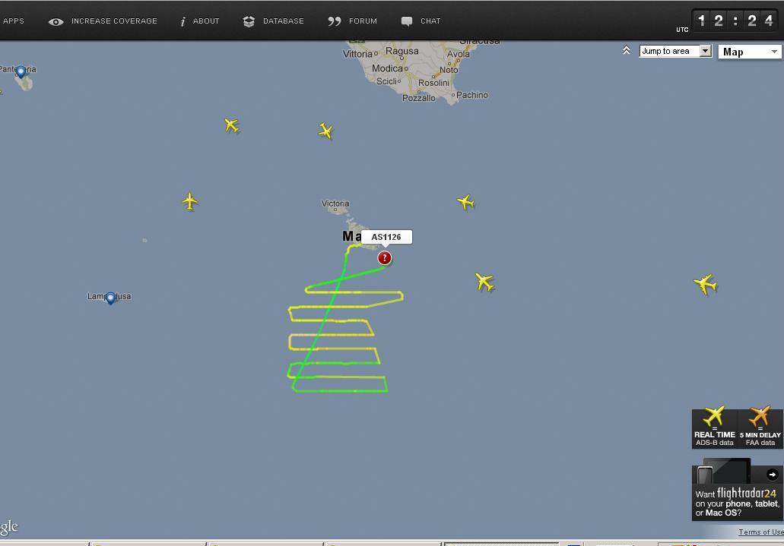This screenshot has height=546, width=784.
Task: Select the plane southeast of the AS1126 marker
Action: click(x=484, y=282)
